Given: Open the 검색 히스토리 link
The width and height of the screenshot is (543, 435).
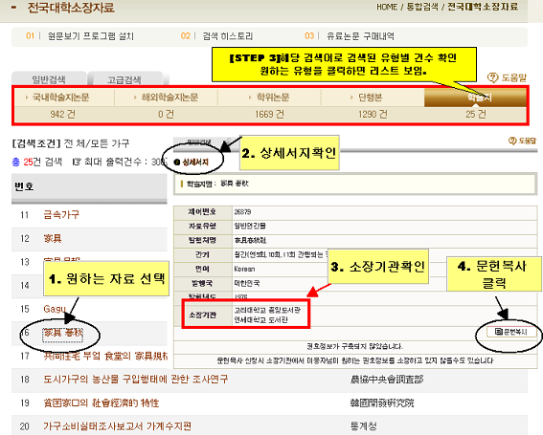Looking at the screenshot, I should pyautogui.click(x=228, y=36).
